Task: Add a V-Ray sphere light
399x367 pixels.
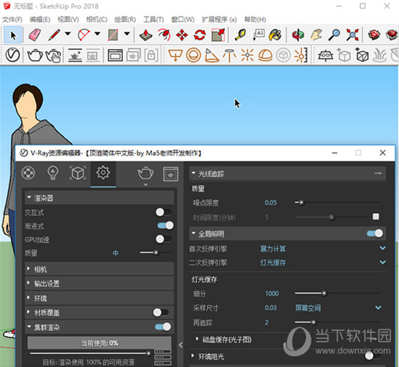Action: click(x=194, y=55)
